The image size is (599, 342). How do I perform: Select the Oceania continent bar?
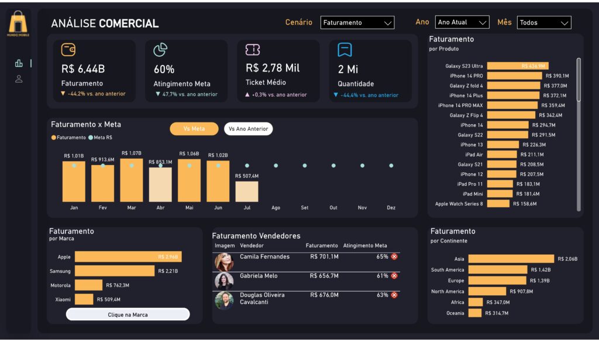475,313
